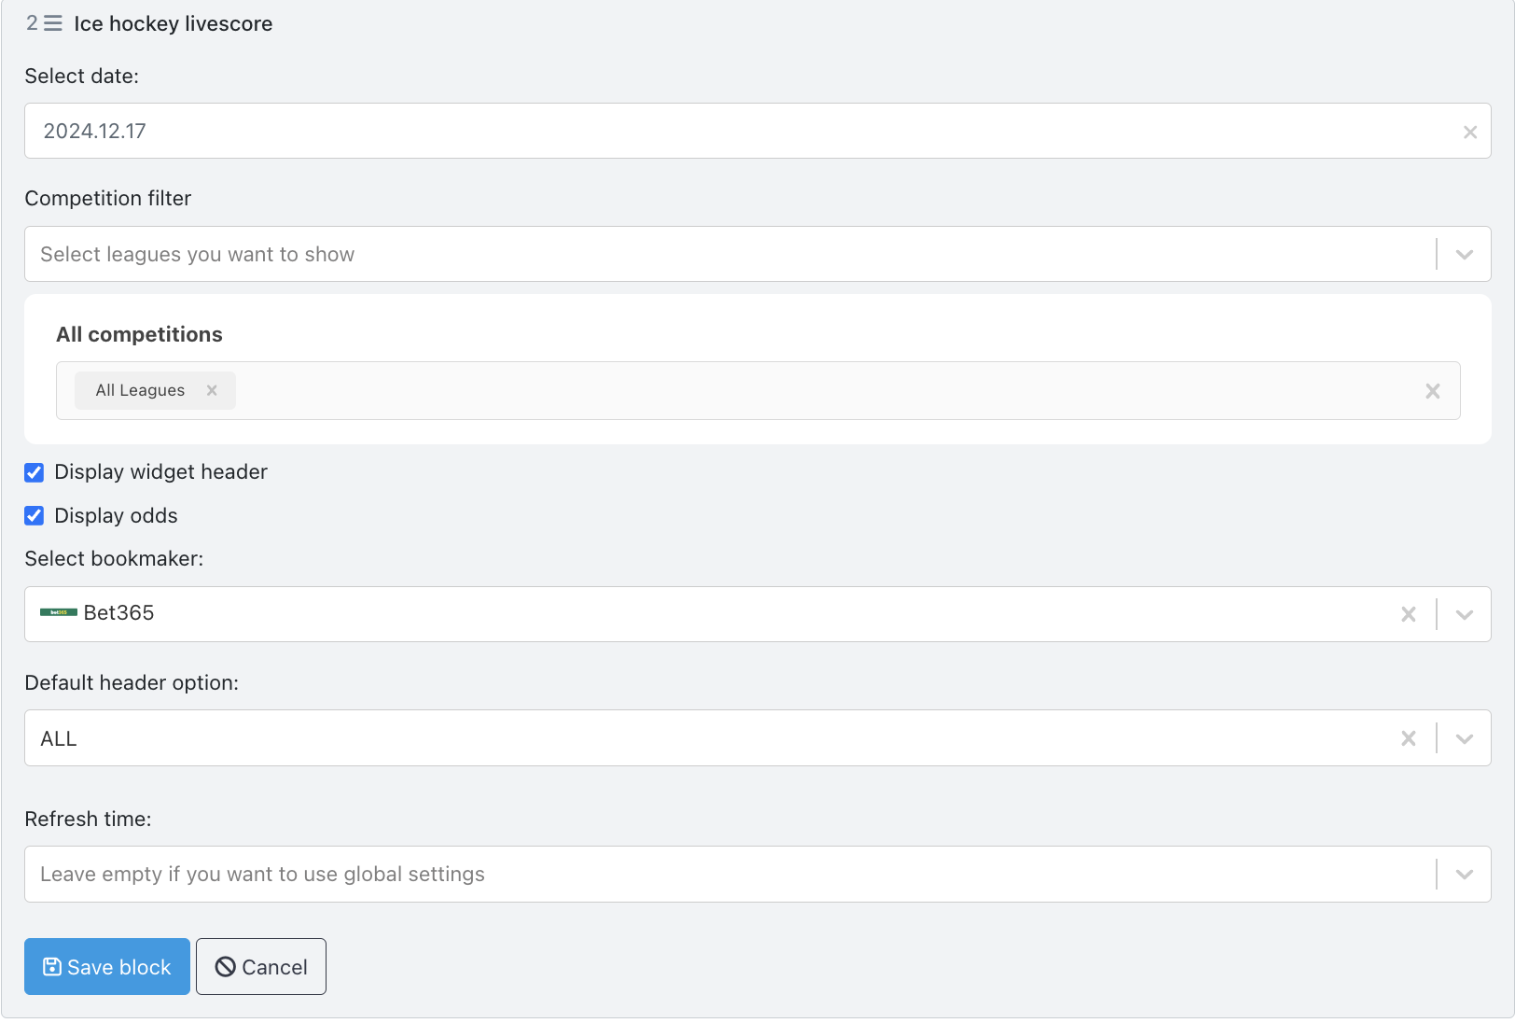Focus the Select leagues you want to show field
Image resolution: width=1515 pixels, height=1023 pixels.
[728, 255]
